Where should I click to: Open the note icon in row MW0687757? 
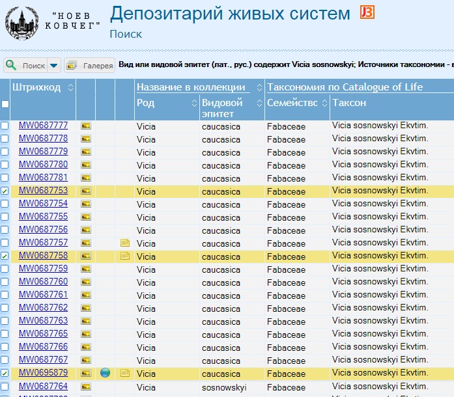click(125, 243)
